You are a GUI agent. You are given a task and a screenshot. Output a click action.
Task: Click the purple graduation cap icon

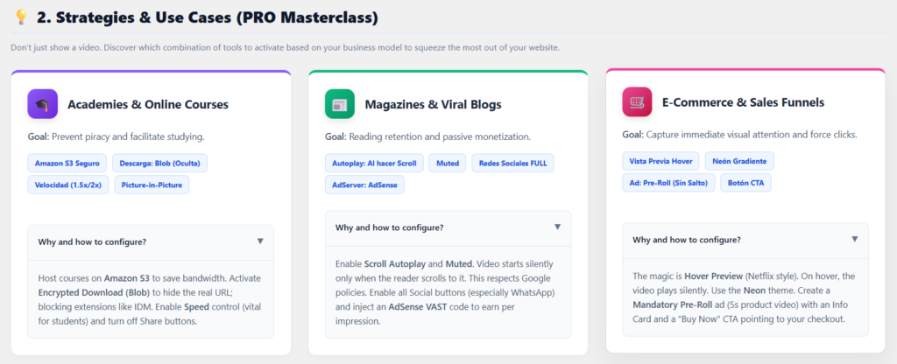click(42, 104)
